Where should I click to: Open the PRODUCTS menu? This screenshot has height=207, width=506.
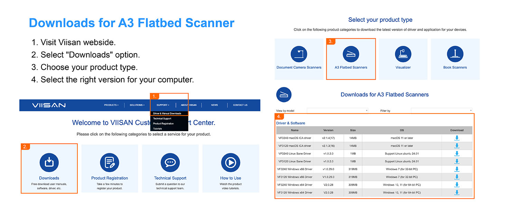111,105
